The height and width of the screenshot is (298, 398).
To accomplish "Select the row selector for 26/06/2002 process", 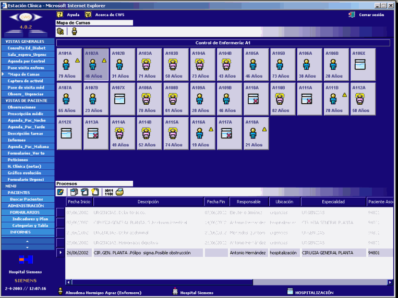I will [61, 253].
